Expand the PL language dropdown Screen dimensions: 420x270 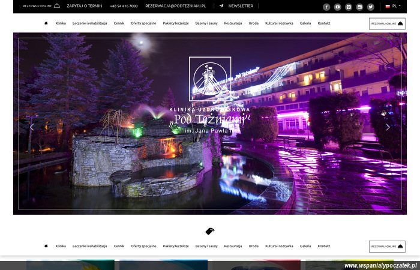[394, 6]
